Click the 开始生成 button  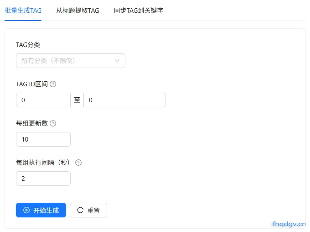click(x=41, y=210)
